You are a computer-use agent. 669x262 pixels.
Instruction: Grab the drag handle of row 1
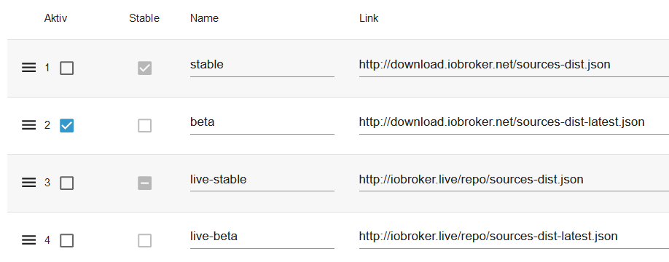coord(28,68)
